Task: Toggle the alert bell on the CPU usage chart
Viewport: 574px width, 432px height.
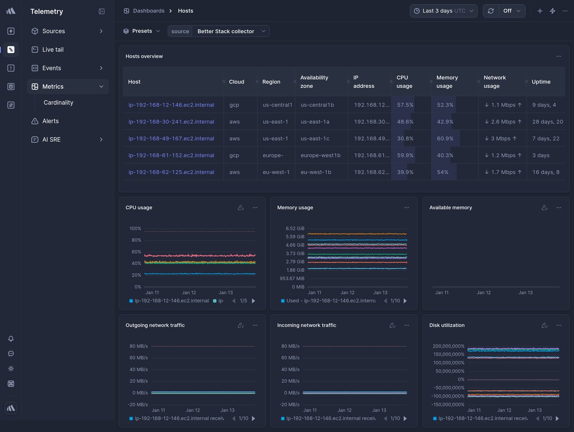Action: 241,207
